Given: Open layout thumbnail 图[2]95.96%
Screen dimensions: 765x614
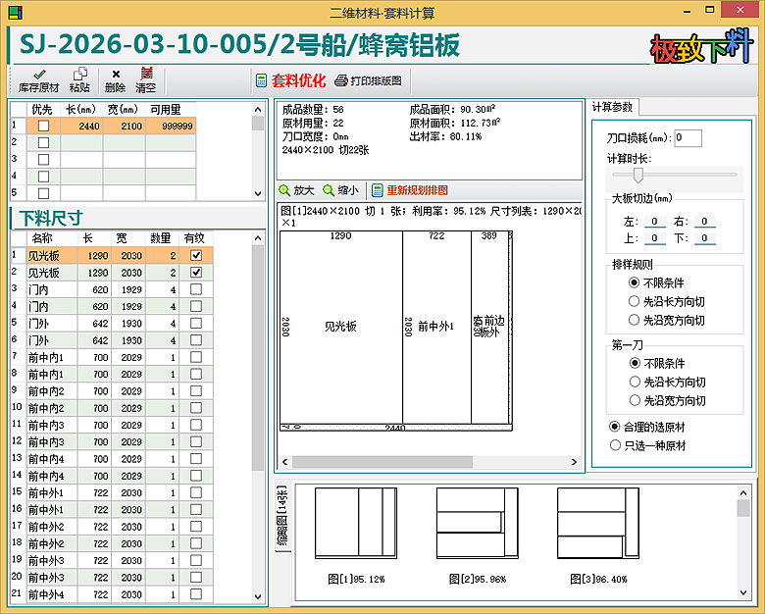Looking at the screenshot, I should (x=478, y=523).
